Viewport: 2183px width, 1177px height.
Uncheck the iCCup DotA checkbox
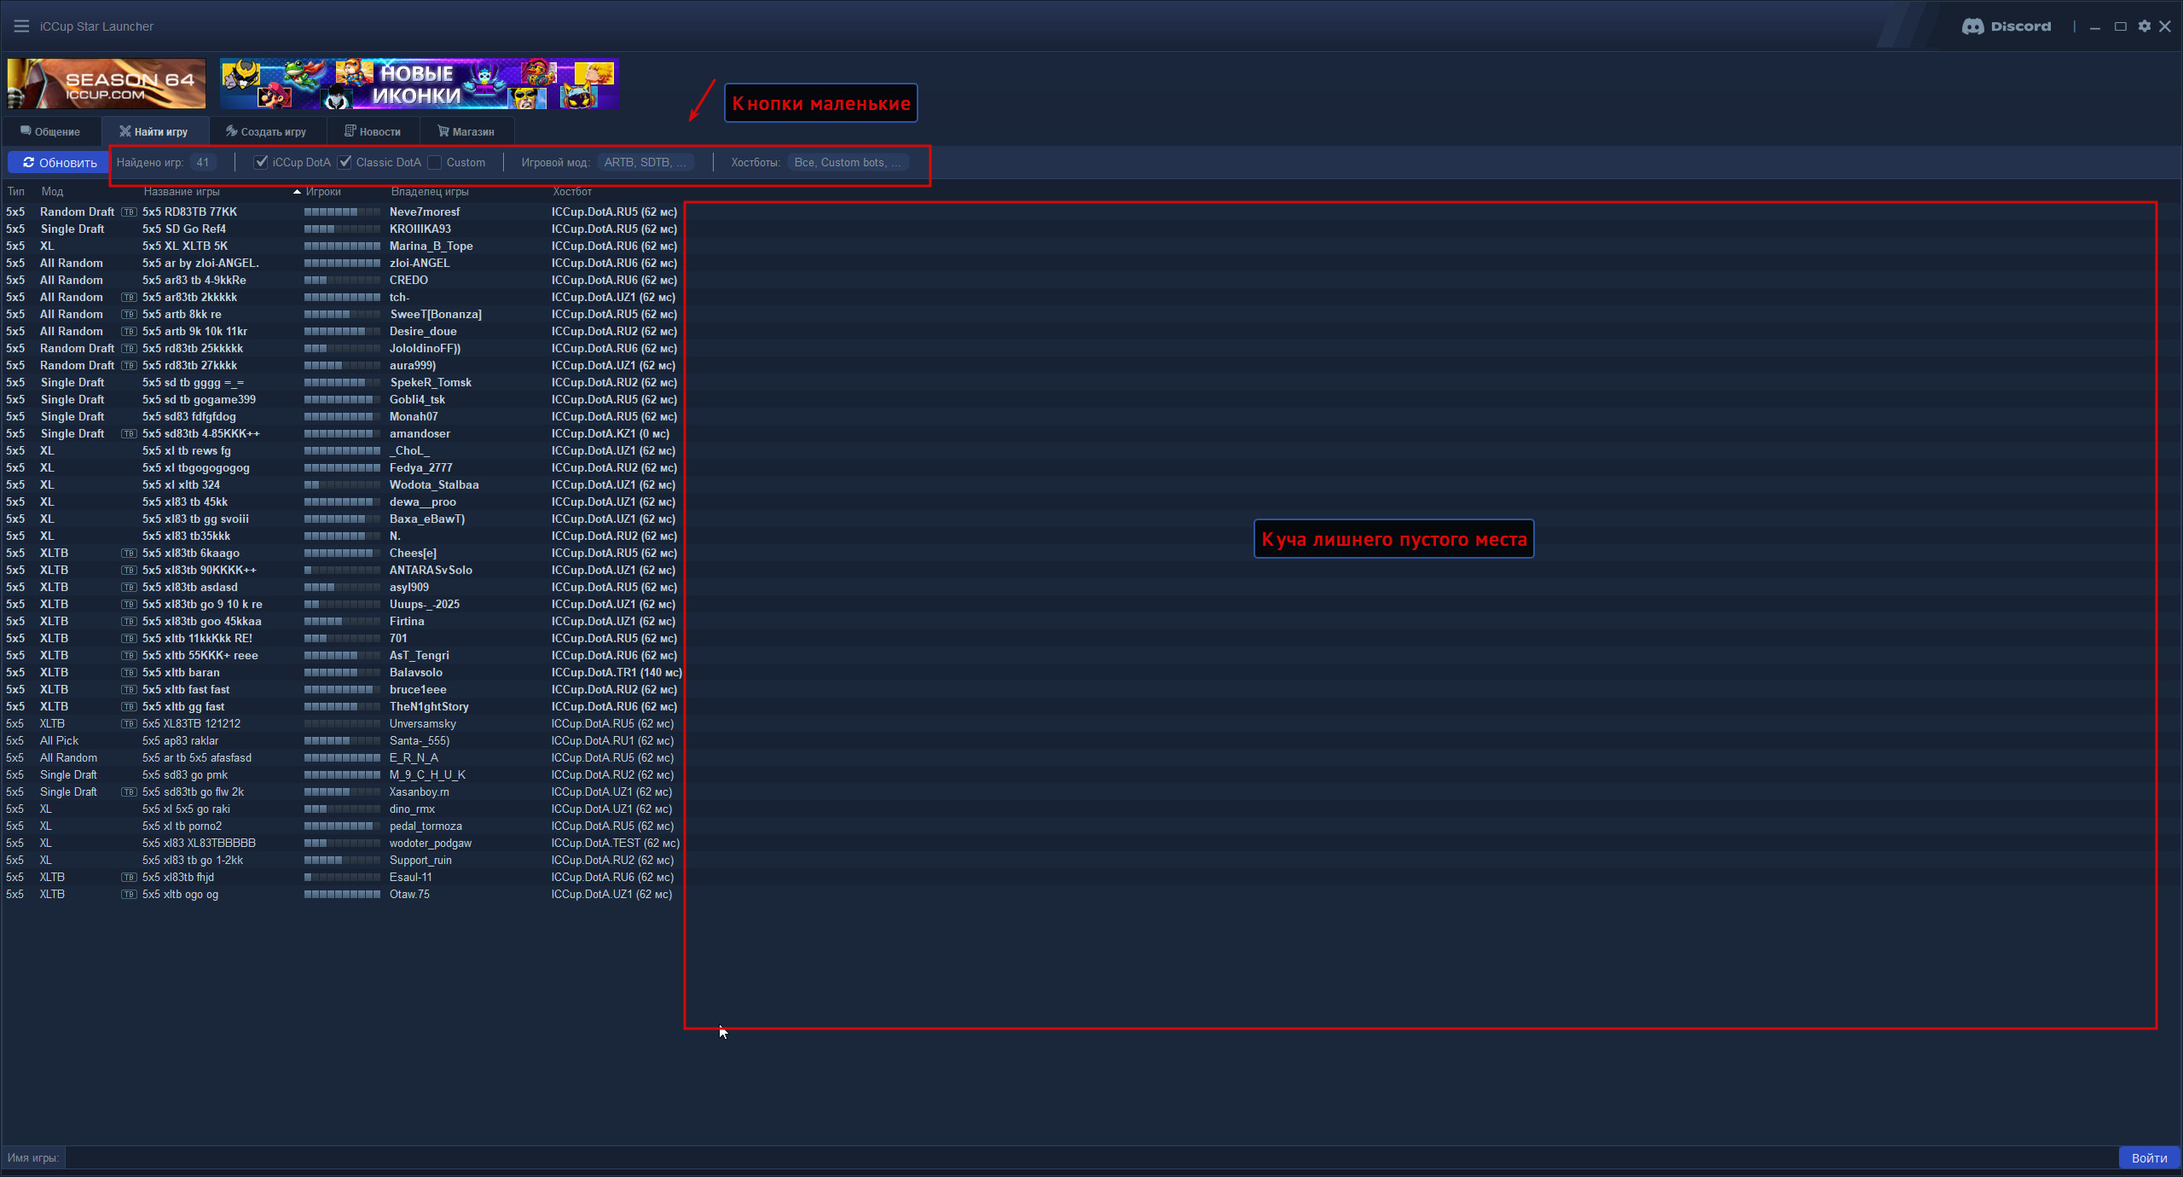click(262, 162)
